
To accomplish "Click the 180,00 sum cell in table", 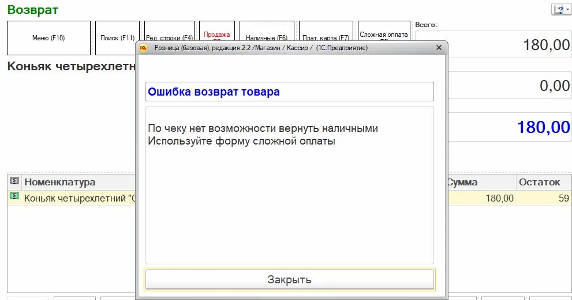I will tap(481, 198).
